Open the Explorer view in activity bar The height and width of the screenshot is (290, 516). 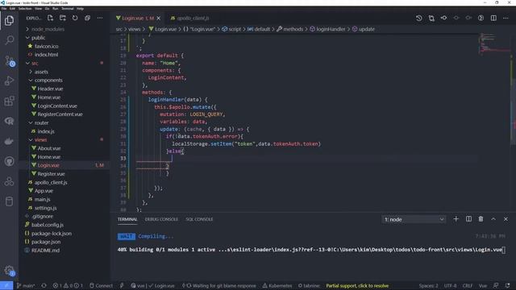(x=9, y=21)
